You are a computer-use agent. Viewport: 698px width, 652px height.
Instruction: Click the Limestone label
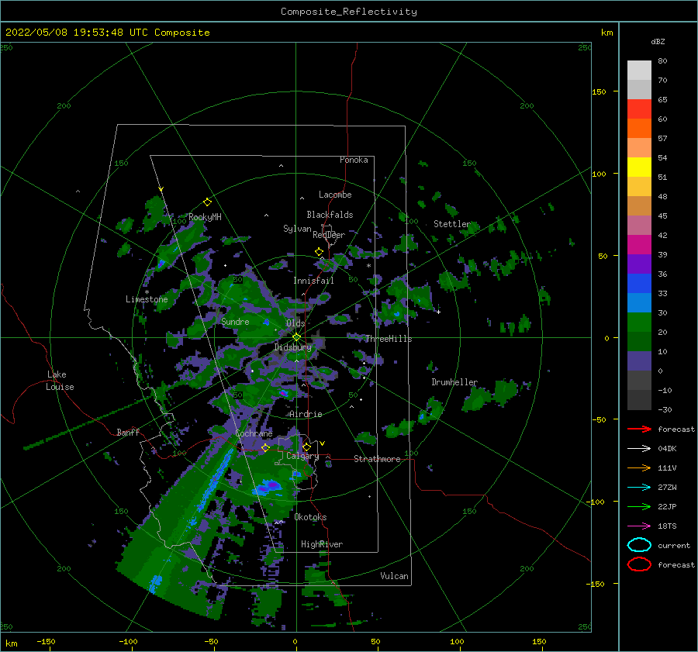pos(147,299)
